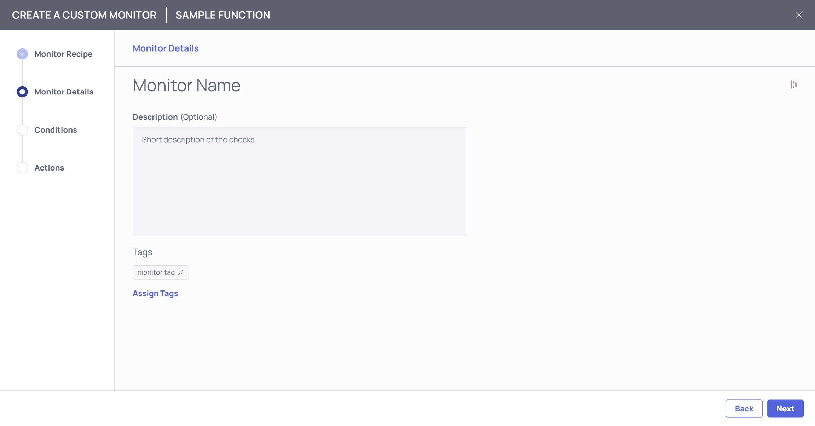Select the Monitor Details step label
Image resolution: width=815 pixels, height=426 pixels.
coord(64,92)
